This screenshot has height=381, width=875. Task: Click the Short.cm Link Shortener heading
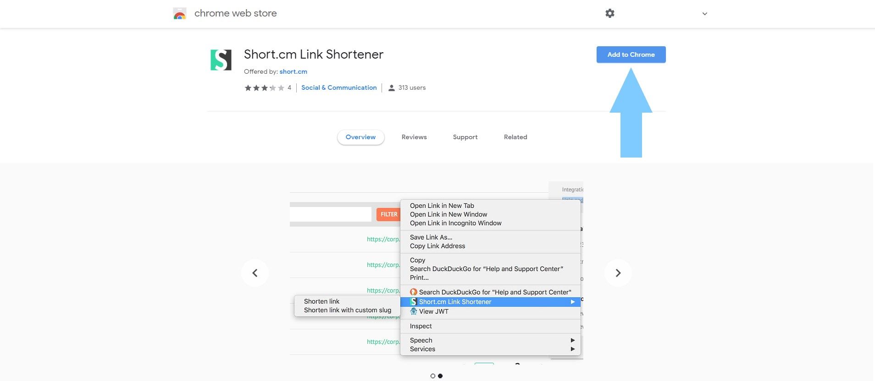[x=314, y=54]
